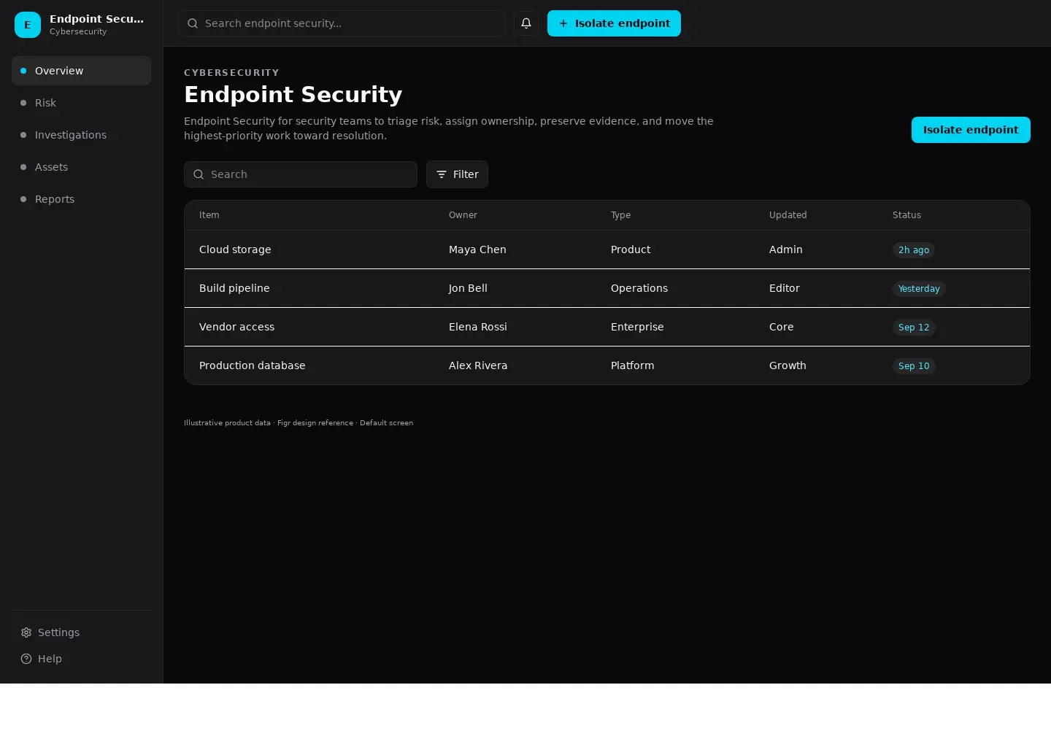Click owner Elena Rossi
Screen dimensions: 1051x747
tap(478, 327)
